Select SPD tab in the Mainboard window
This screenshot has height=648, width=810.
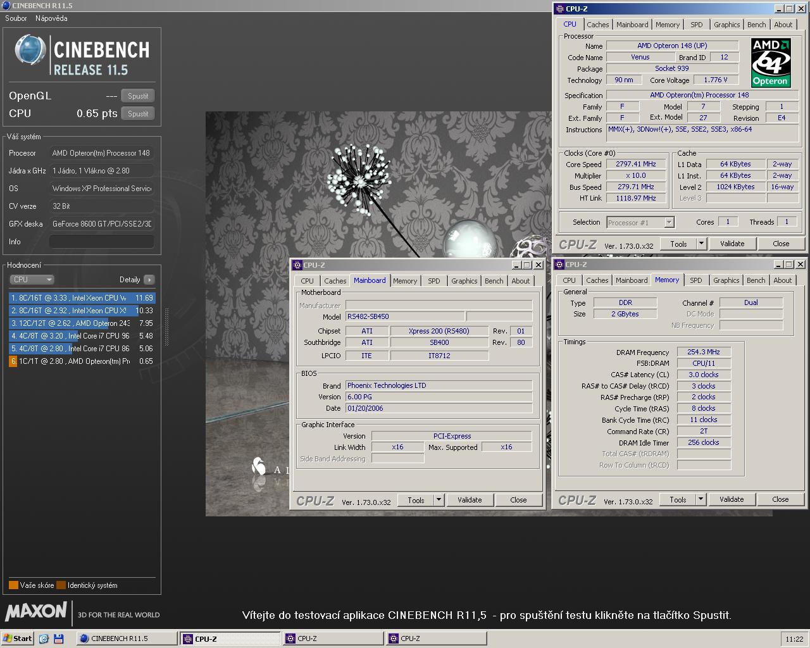pyautogui.click(x=434, y=281)
